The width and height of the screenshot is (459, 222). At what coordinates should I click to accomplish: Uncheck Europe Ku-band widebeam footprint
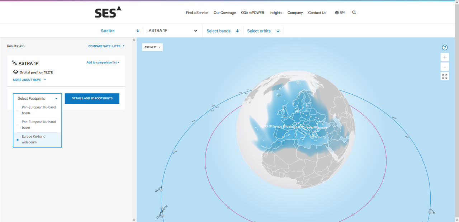pyautogui.click(x=18, y=140)
